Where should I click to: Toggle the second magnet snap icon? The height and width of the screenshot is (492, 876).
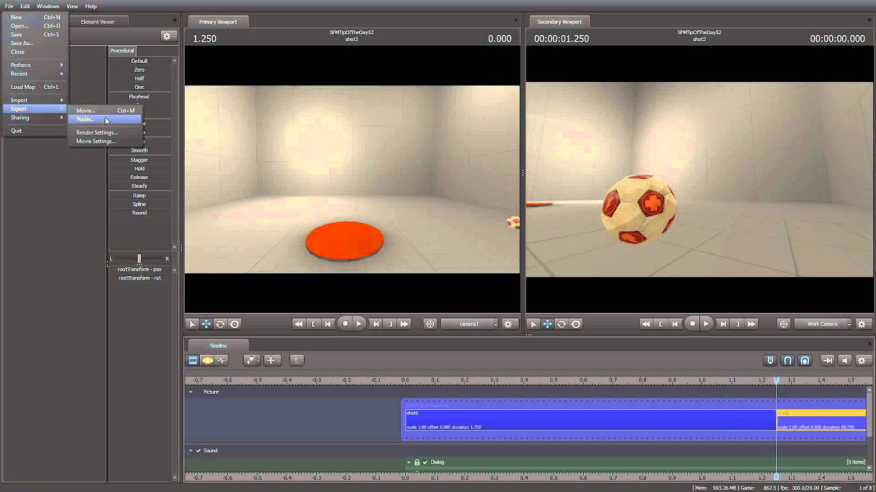point(805,360)
